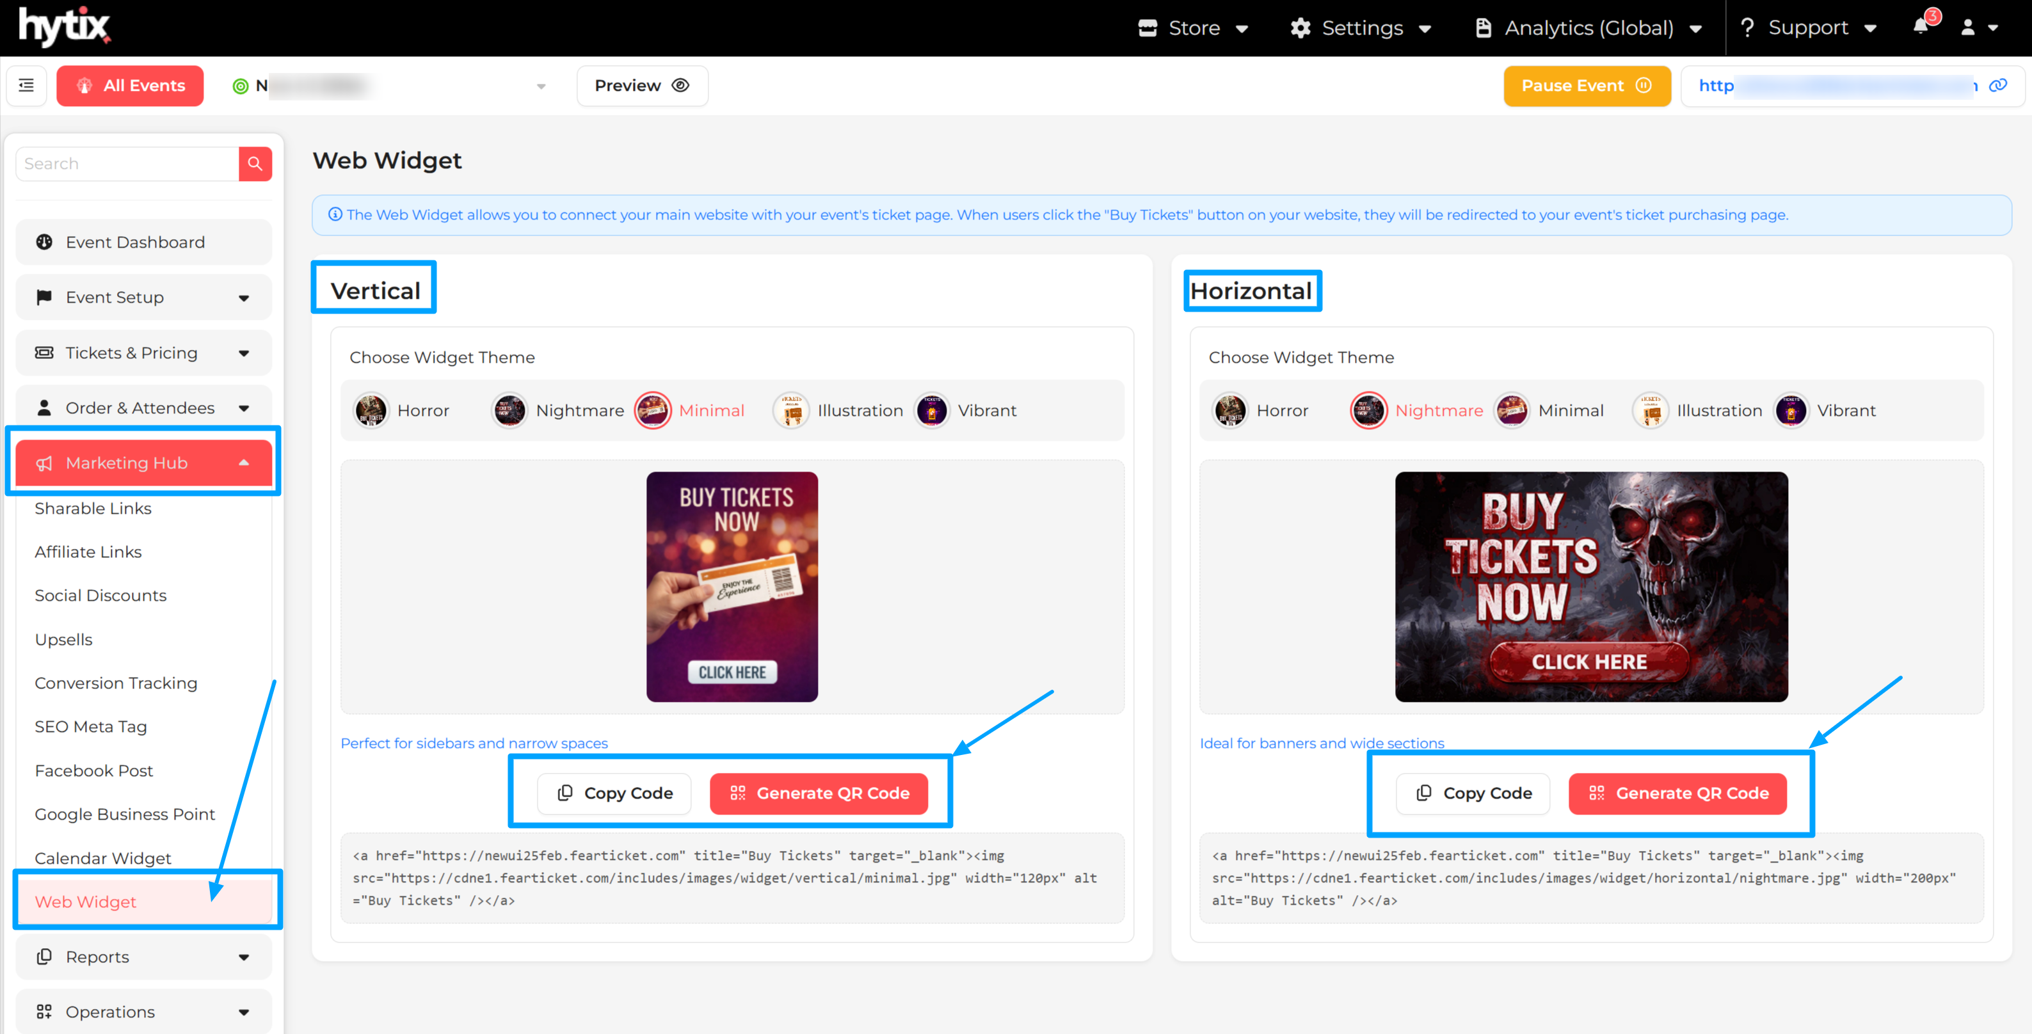
Task: Open the Sharable Links menu item
Action: [93, 509]
